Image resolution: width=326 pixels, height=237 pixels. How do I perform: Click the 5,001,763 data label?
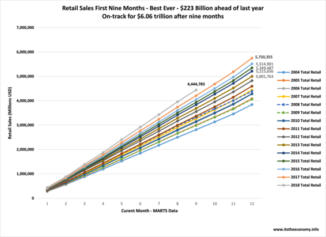[264, 77]
